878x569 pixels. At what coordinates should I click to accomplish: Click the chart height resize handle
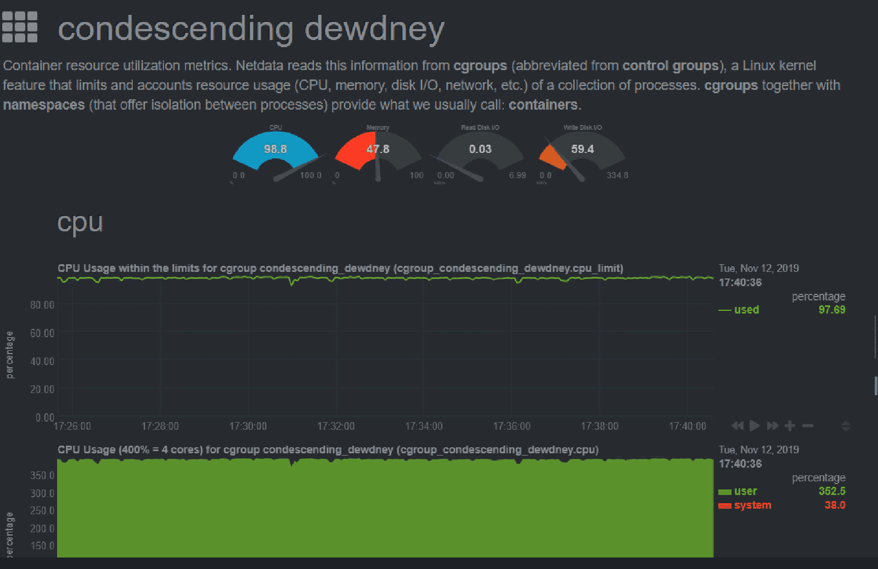click(x=846, y=426)
